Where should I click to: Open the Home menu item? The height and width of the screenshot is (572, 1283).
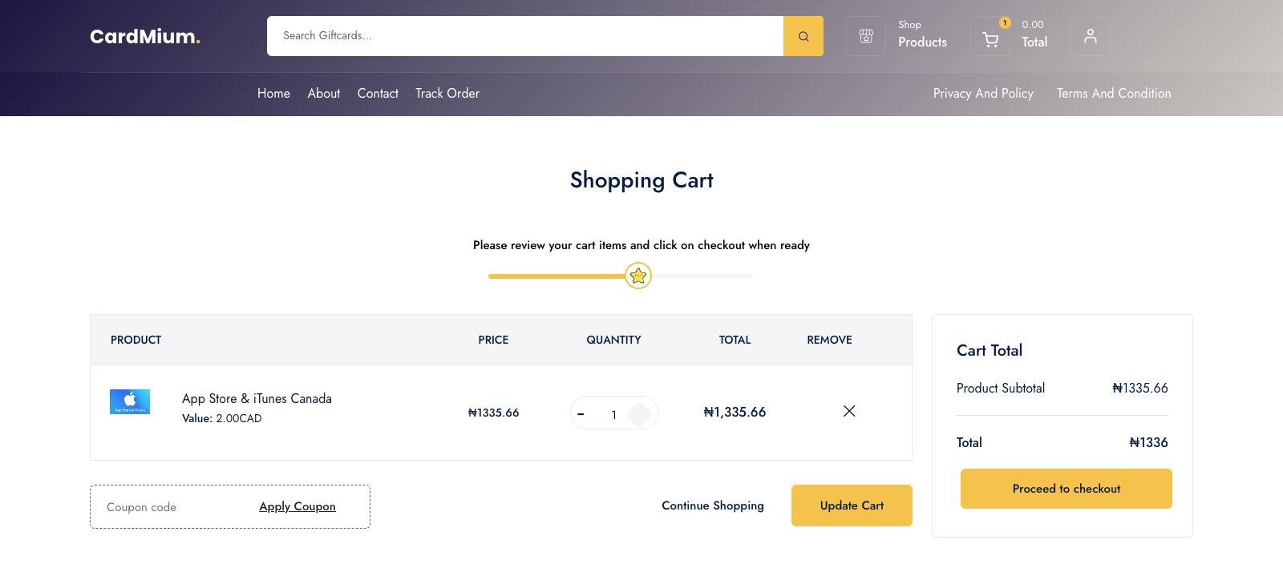(273, 94)
